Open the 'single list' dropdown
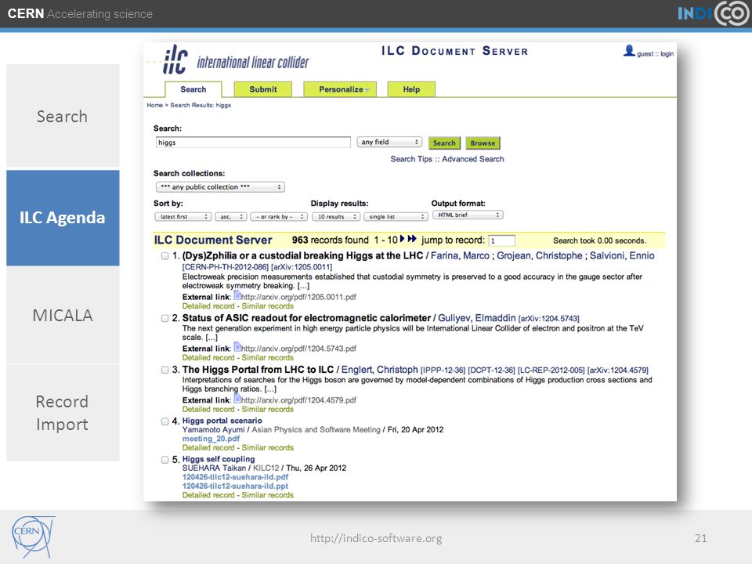The height and width of the screenshot is (564, 752). coord(396,217)
